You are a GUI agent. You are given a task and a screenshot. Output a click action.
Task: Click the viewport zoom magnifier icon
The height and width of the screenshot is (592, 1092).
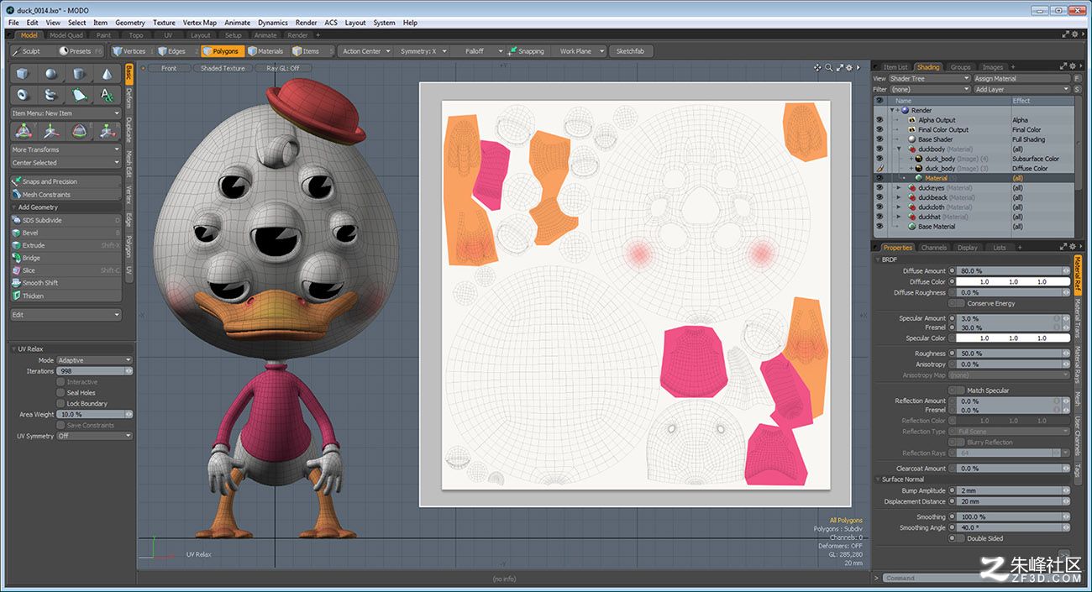tap(829, 67)
